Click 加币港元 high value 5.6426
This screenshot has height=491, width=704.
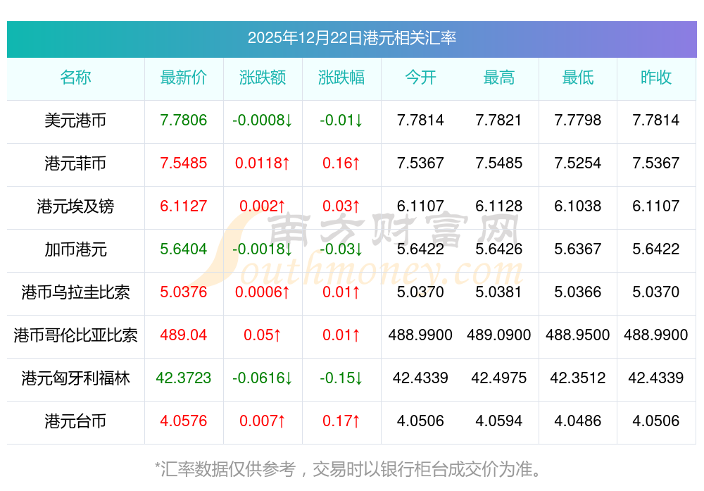(x=499, y=249)
